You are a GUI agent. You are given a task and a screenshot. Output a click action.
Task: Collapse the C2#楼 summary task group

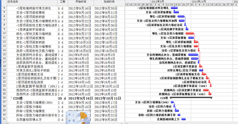pos(11,98)
